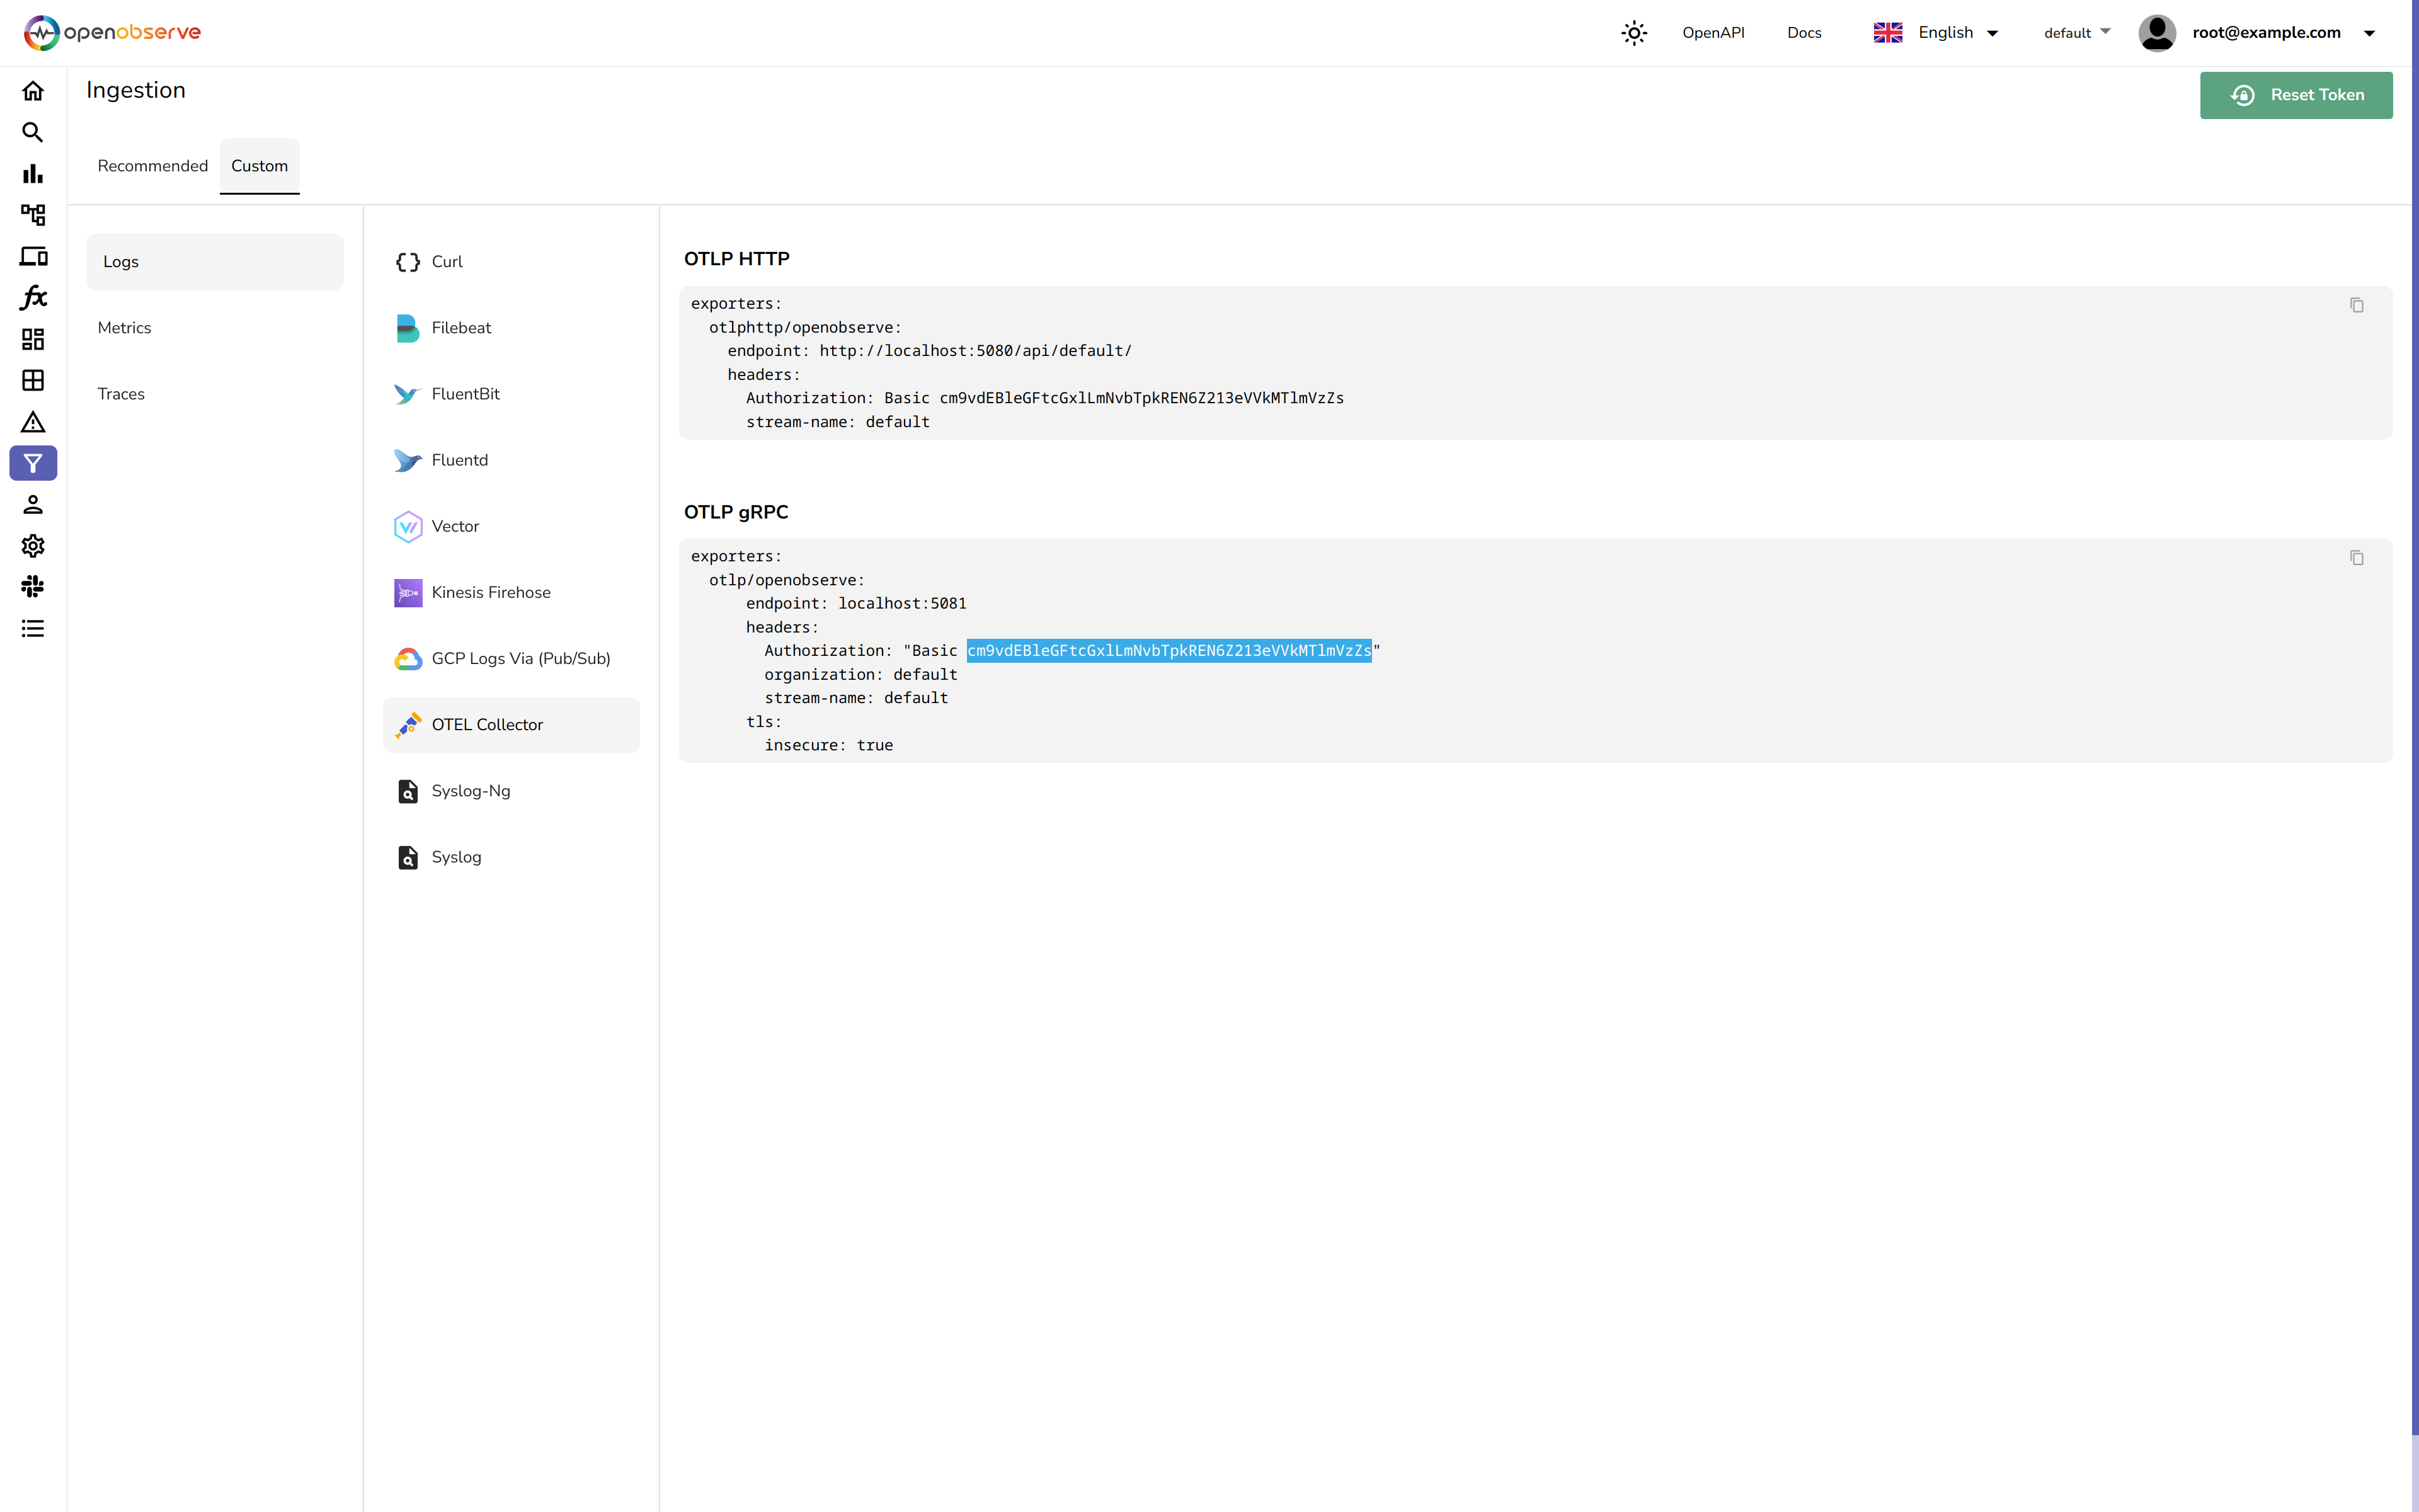This screenshot has width=2419, height=1512.
Task: Click the Pipeline filter icon
Action: pyautogui.click(x=33, y=463)
